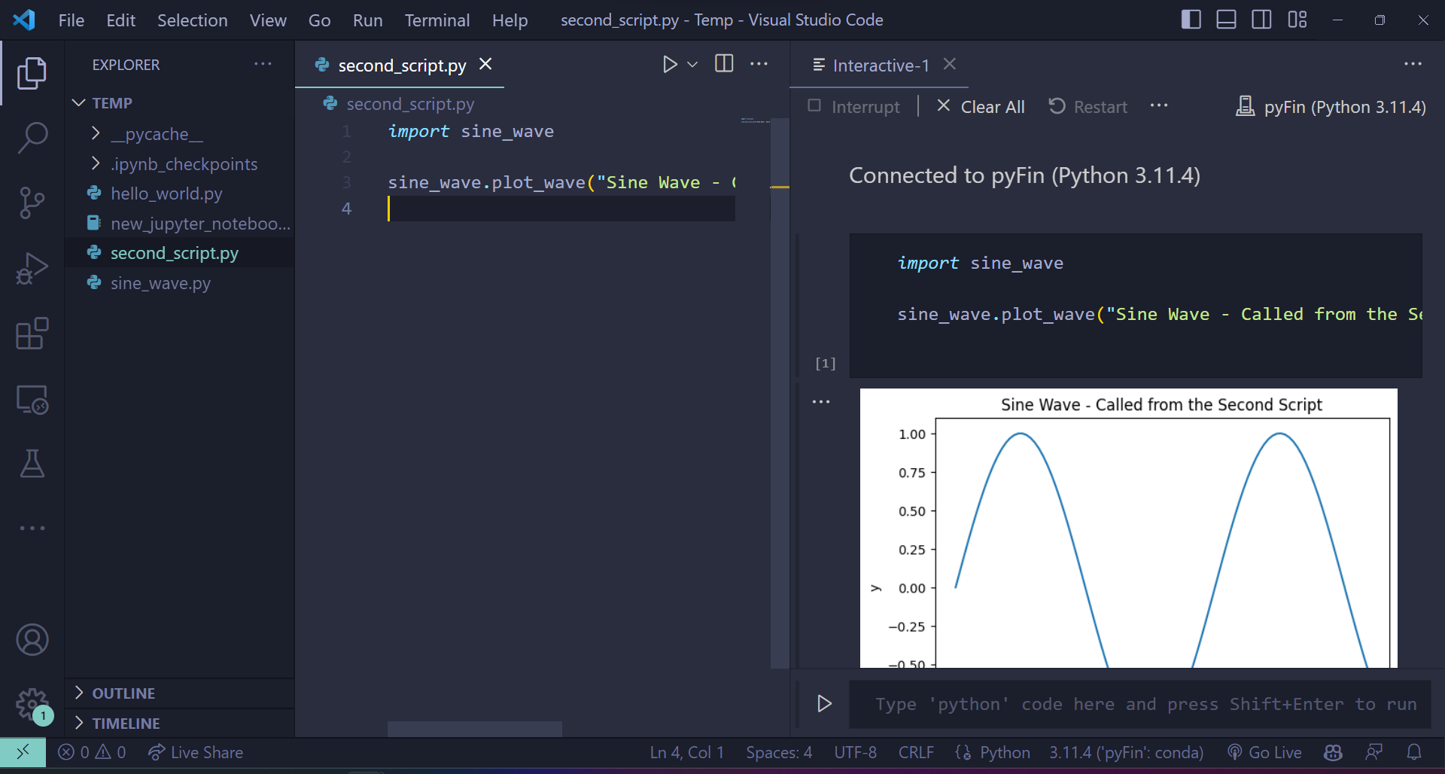The height and width of the screenshot is (774, 1445).
Task: Toggle the primary side bar visibility
Action: pyautogui.click(x=1191, y=20)
